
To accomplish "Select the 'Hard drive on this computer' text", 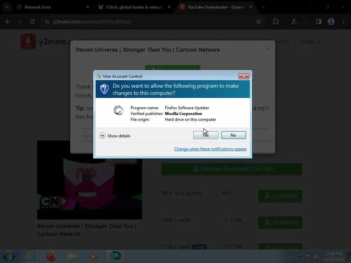I will click(191, 120).
